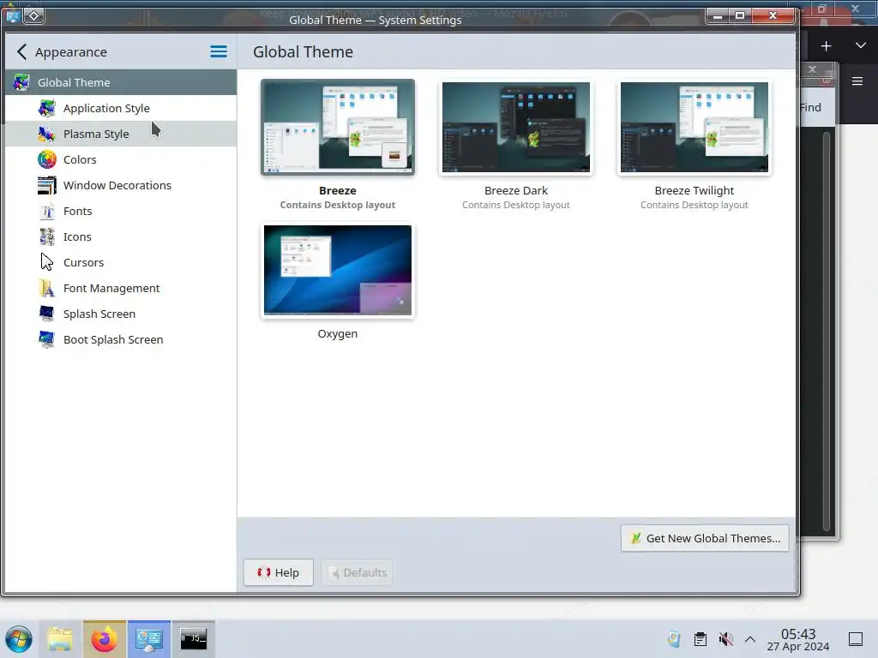Click the Fonts icon
This screenshot has width=878, height=658.
click(47, 211)
